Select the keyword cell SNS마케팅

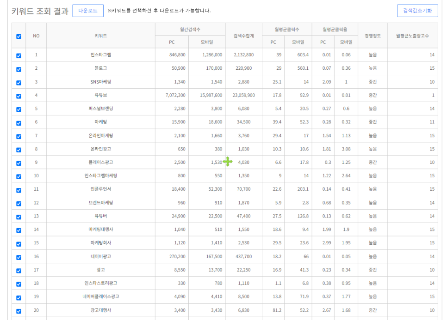click(x=101, y=82)
